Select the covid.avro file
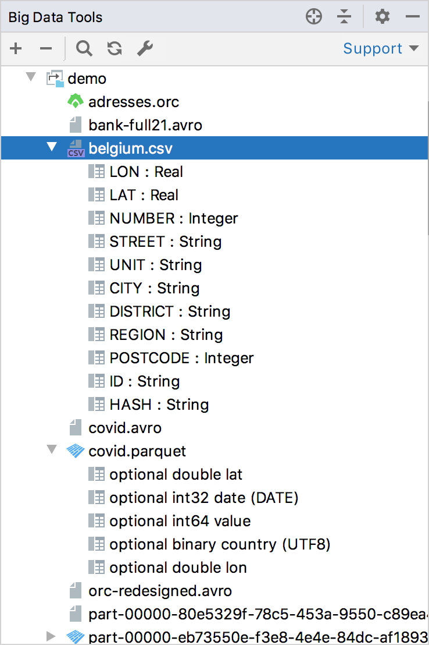The height and width of the screenshot is (645, 429). point(124,427)
